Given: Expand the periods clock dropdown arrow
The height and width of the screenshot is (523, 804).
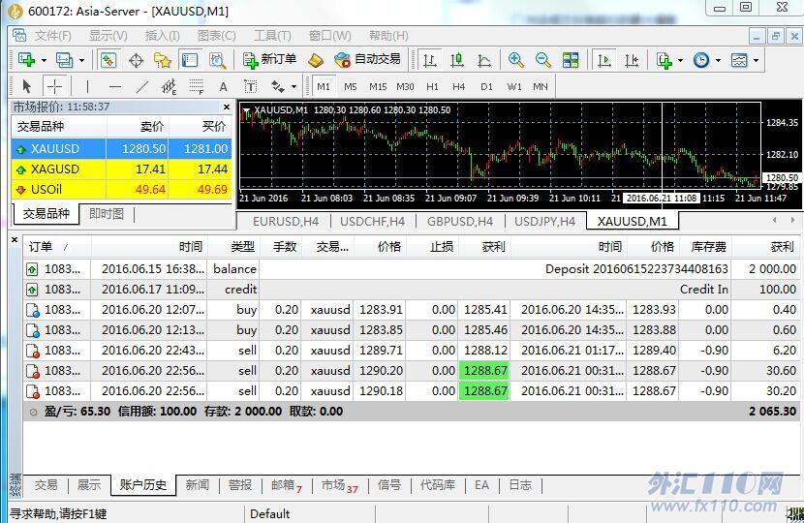Looking at the screenshot, I should 718,60.
